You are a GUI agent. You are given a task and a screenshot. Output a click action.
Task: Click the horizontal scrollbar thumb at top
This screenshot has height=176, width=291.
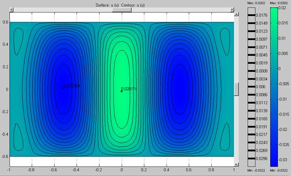(122, 10)
